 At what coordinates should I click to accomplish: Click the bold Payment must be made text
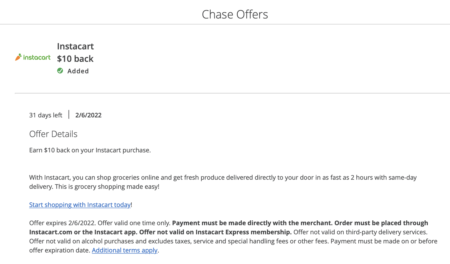(x=252, y=223)
